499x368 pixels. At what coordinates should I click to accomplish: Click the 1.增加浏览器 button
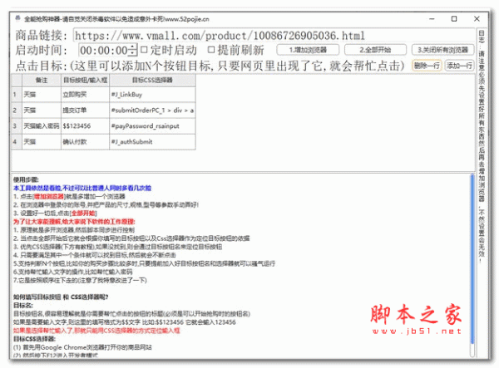(x=308, y=50)
